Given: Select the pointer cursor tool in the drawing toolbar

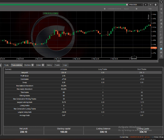Looking at the screenshot, I should coord(161,2).
